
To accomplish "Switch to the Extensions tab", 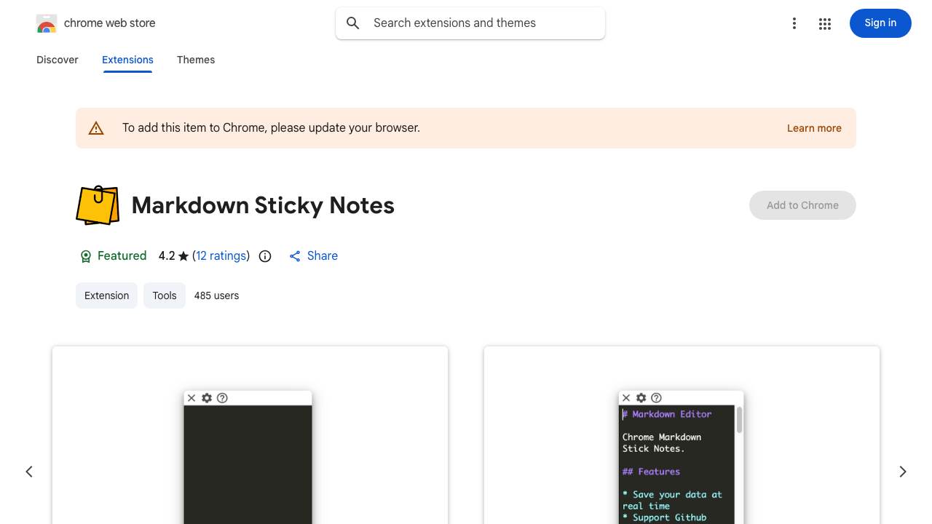I will pyautogui.click(x=127, y=60).
